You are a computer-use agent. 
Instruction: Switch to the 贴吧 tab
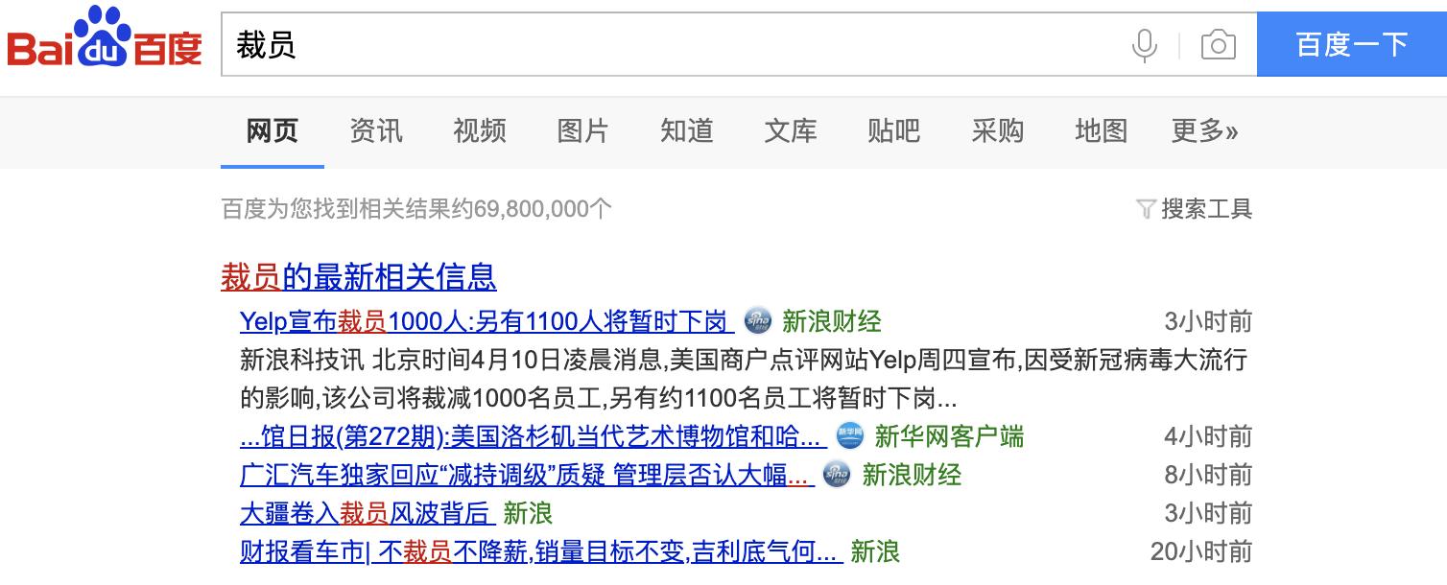pos(893,131)
